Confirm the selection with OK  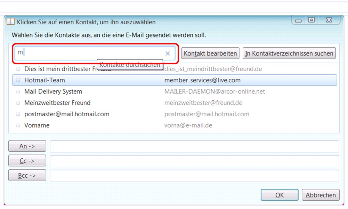coord(280,195)
